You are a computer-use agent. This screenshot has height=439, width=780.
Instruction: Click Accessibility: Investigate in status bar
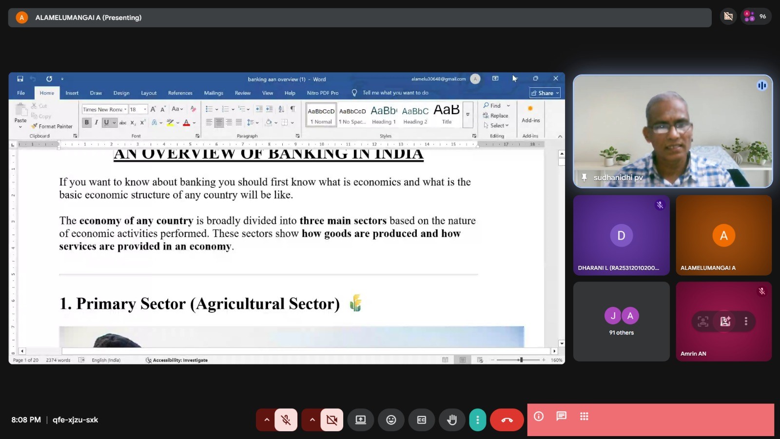[176, 360]
